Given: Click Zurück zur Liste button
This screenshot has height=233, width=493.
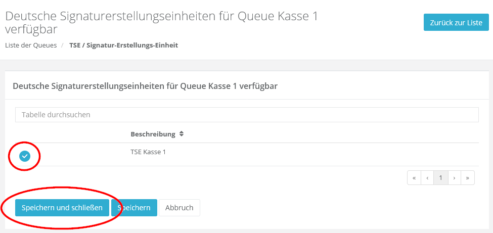Looking at the screenshot, I should 456,23.
